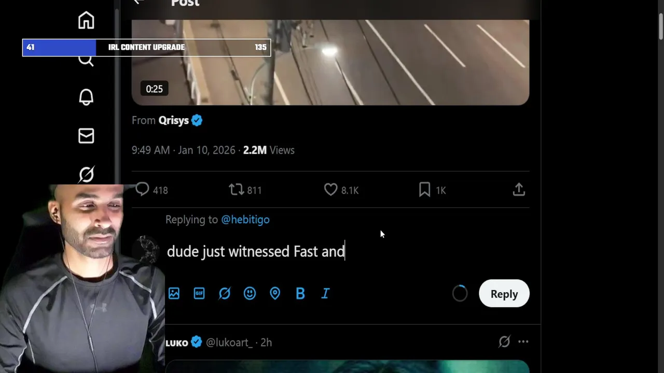Open the Notifications bell
Image resolution: width=664 pixels, height=373 pixels.
(x=86, y=97)
